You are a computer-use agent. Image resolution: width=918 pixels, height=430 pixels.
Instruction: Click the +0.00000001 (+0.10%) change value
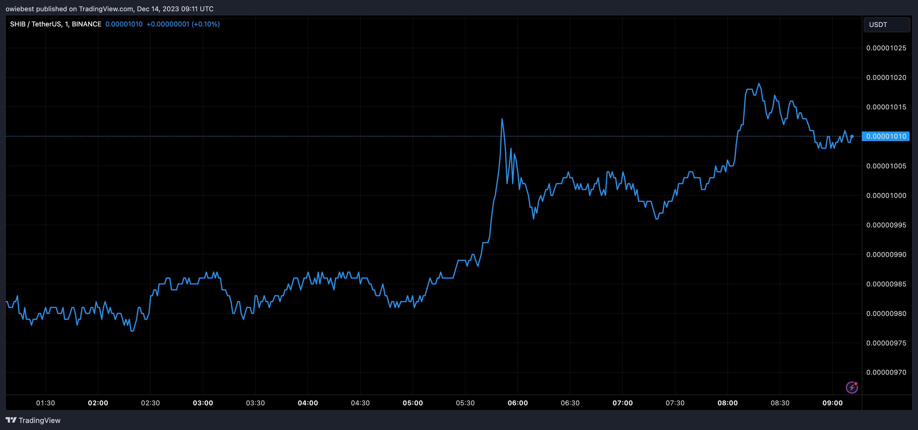click(x=183, y=24)
